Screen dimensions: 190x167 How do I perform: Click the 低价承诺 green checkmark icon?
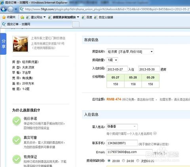coord(17,121)
